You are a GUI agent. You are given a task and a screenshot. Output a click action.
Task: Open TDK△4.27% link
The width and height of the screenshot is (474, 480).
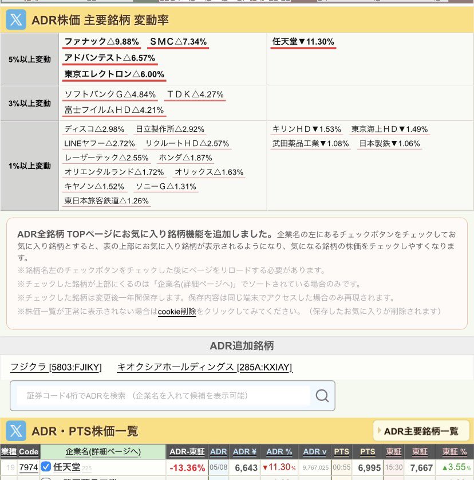point(195,95)
